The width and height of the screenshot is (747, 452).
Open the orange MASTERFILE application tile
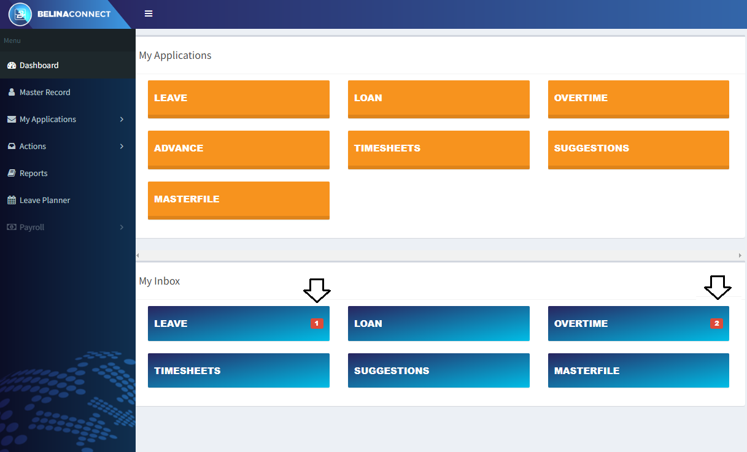click(239, 200)
